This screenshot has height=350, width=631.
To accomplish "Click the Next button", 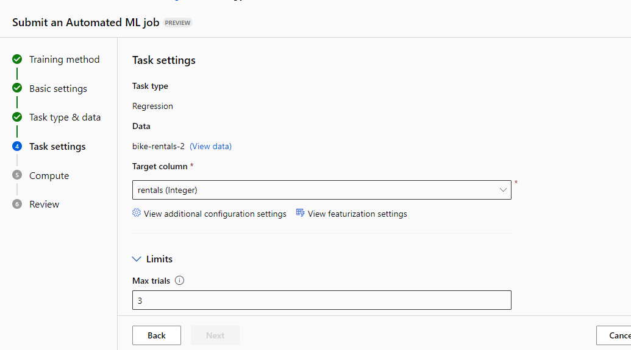I will coord(215,335).
